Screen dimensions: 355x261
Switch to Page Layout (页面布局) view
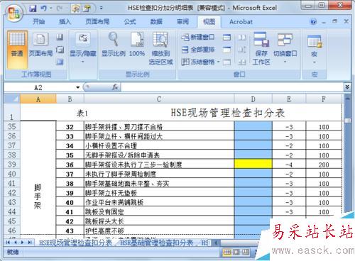(40, 45)
